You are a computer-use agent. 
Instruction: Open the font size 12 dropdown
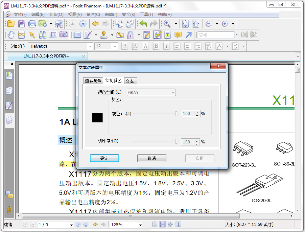coord(106,46)
